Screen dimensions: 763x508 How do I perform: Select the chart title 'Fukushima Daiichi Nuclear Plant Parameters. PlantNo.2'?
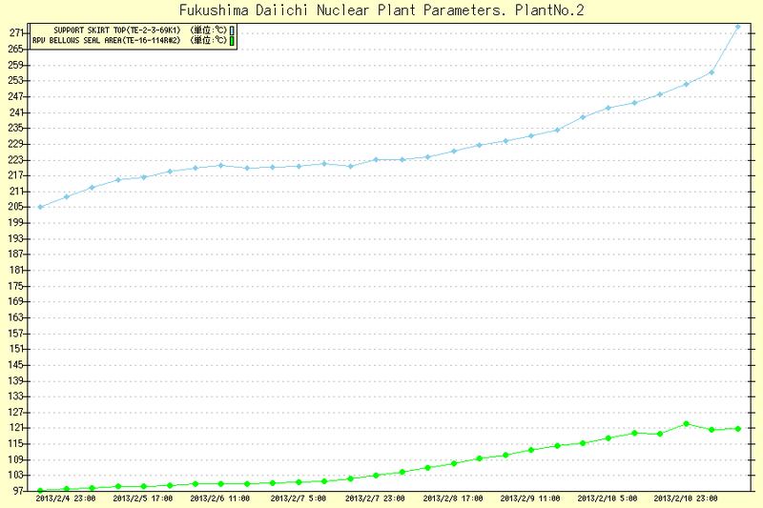[381, 10]
